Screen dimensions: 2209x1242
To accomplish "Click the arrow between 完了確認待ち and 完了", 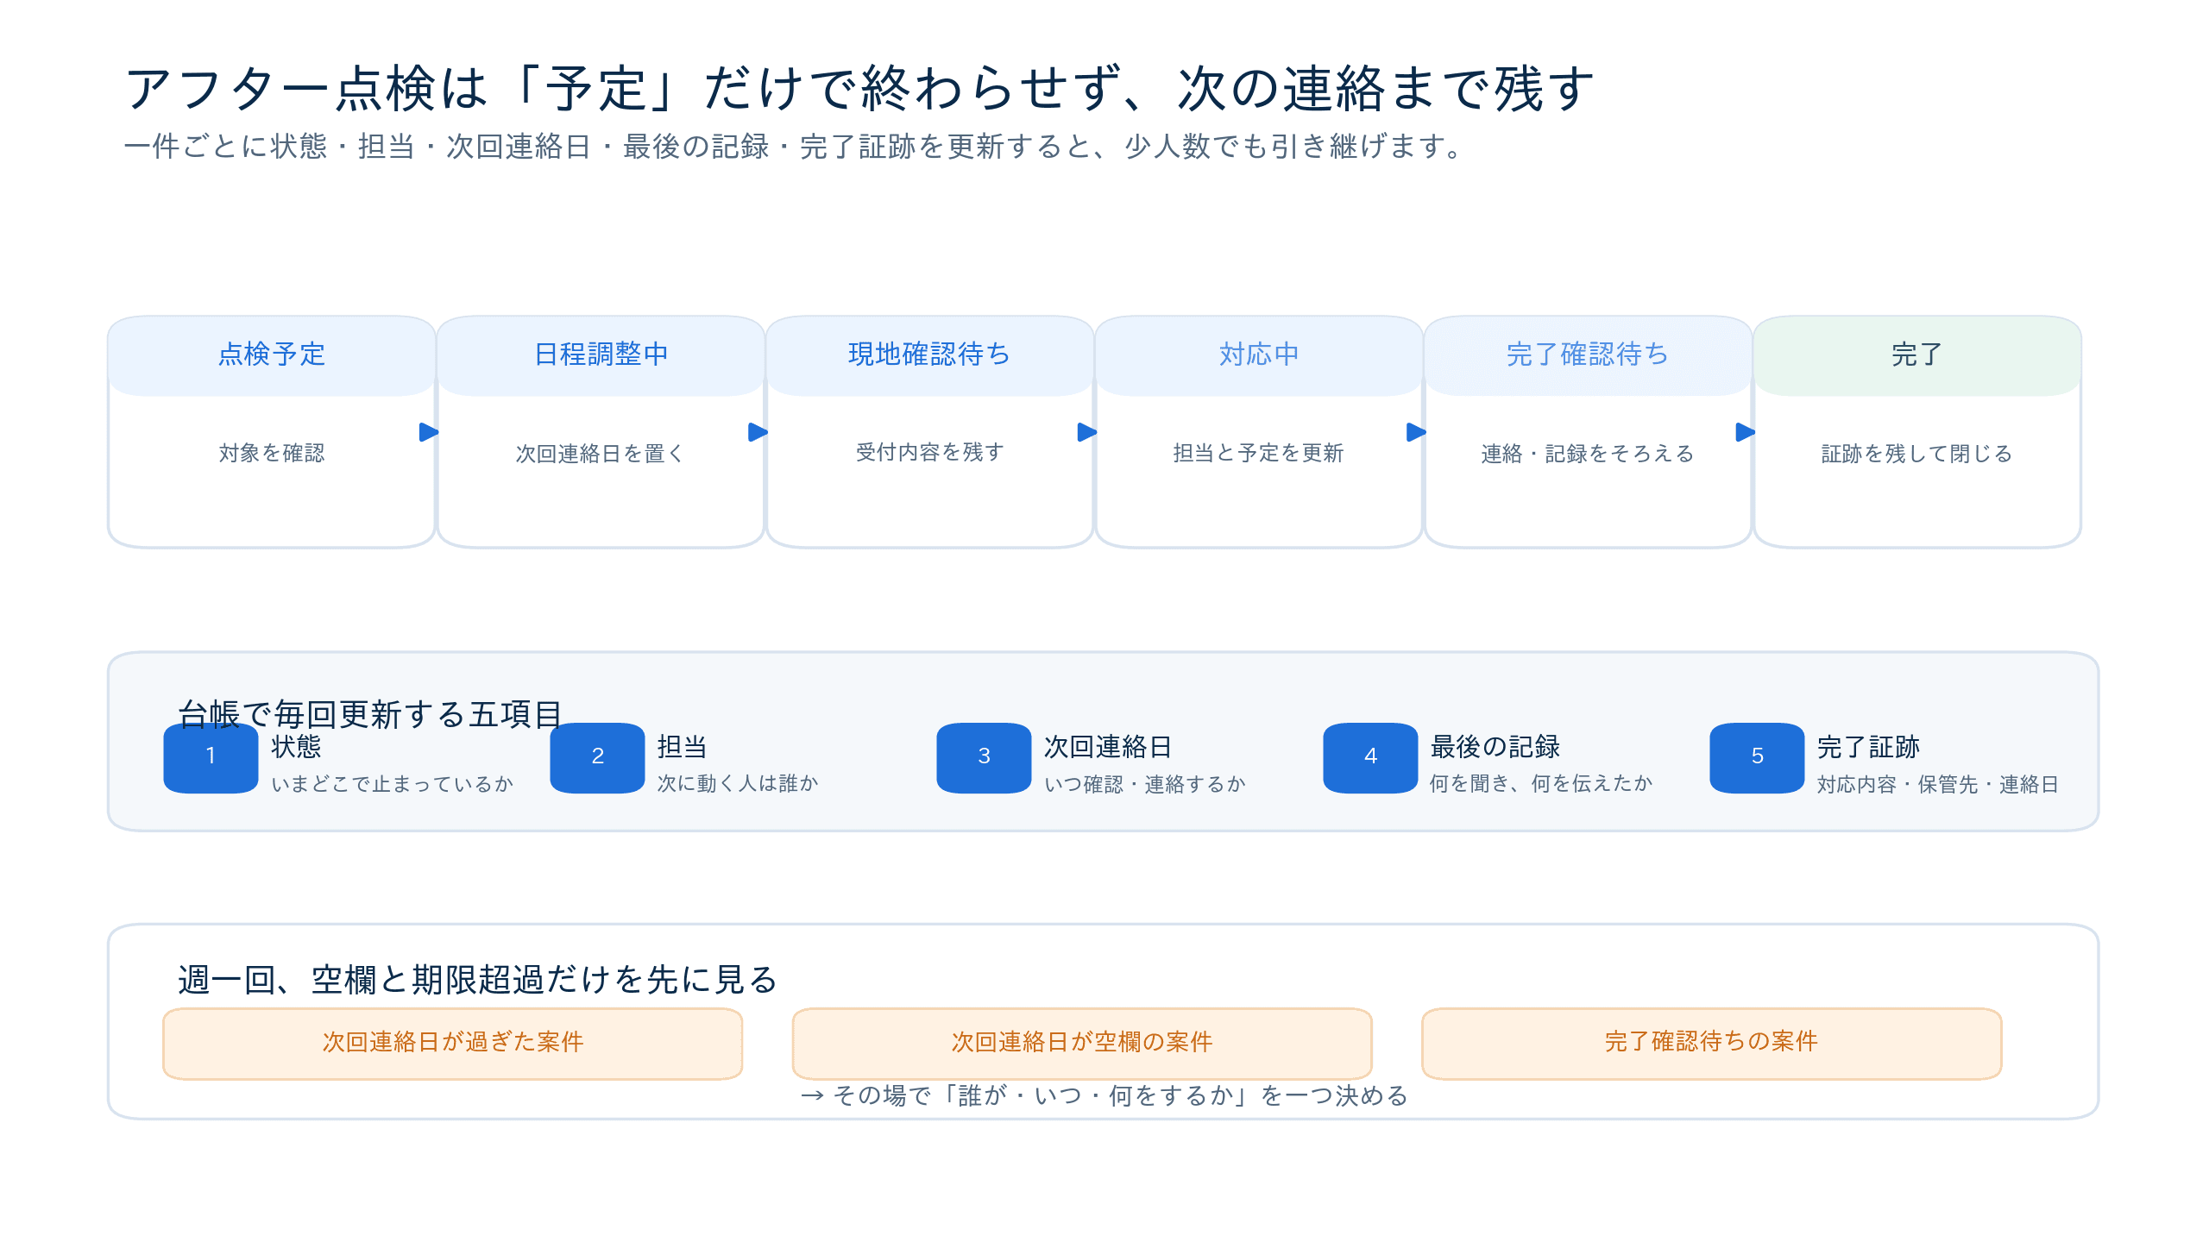I will [1745, 432].
